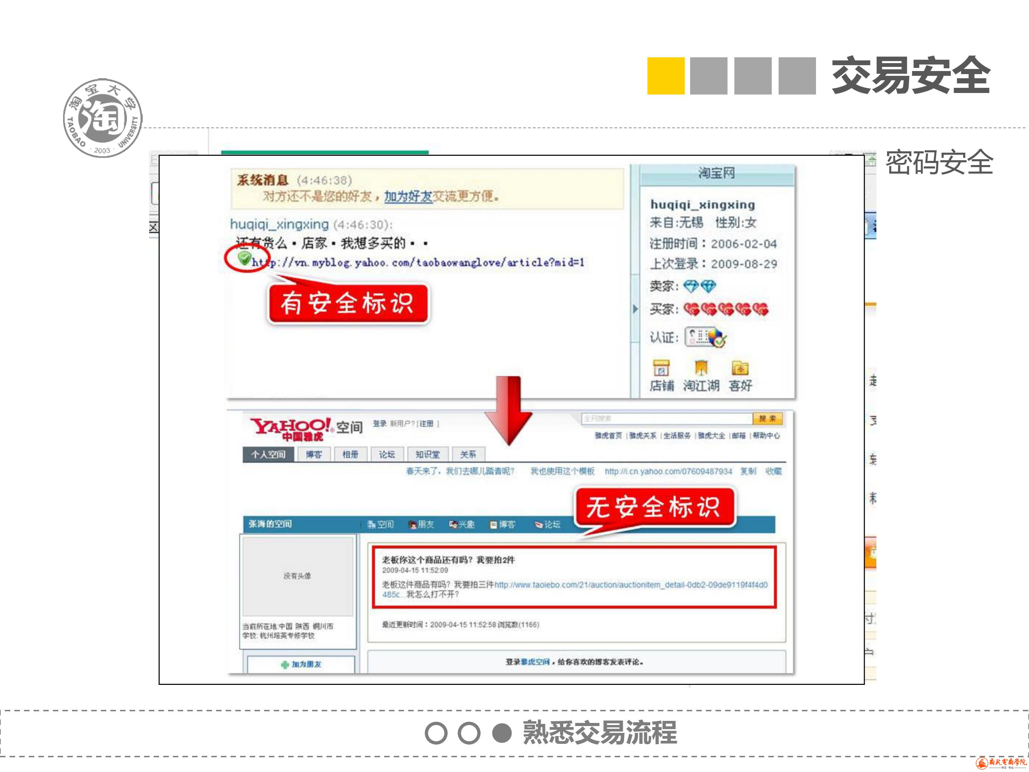Viewport: 1029px width, 772px height.
Task: Click the buyer red hearts rating
Action: click(x=726, y=309)
